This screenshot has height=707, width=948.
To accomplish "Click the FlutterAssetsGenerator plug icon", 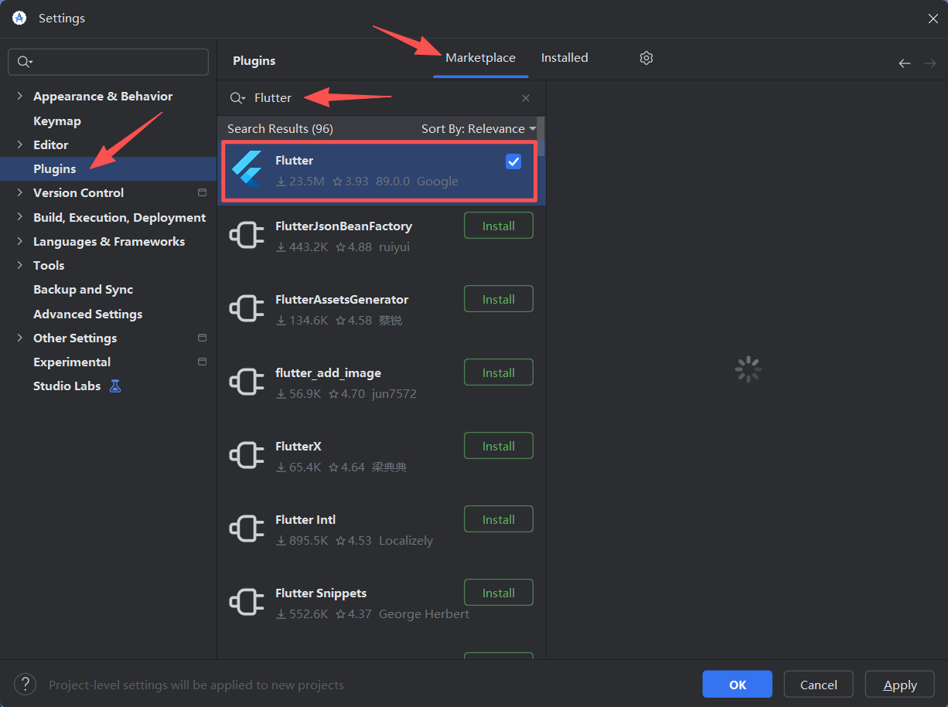I will pyautogui.click(x=247, y=309).
